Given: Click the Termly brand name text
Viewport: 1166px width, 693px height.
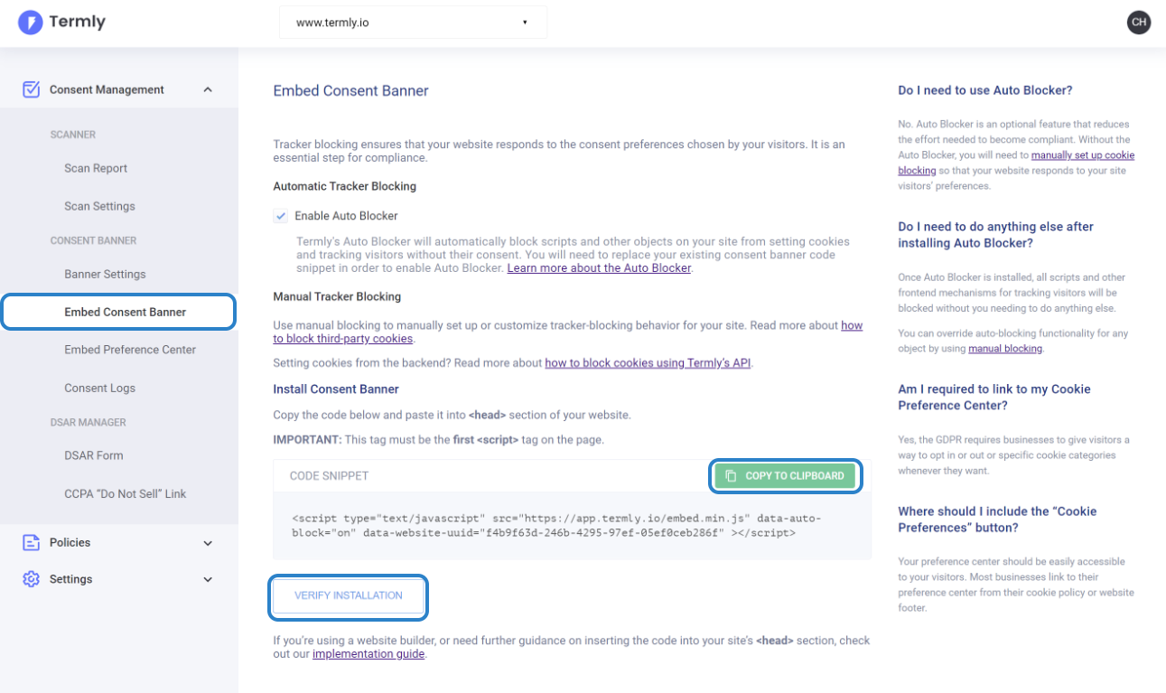Looking at the screenshot, I should (x=78, y=22).
